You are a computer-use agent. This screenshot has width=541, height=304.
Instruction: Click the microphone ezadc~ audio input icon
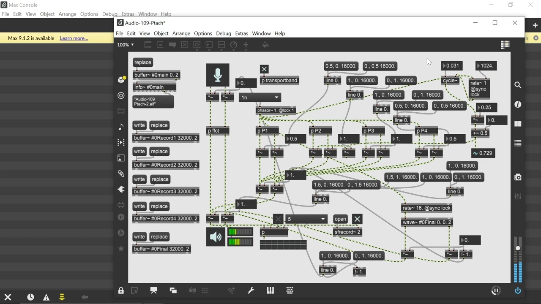click(218, 75)
